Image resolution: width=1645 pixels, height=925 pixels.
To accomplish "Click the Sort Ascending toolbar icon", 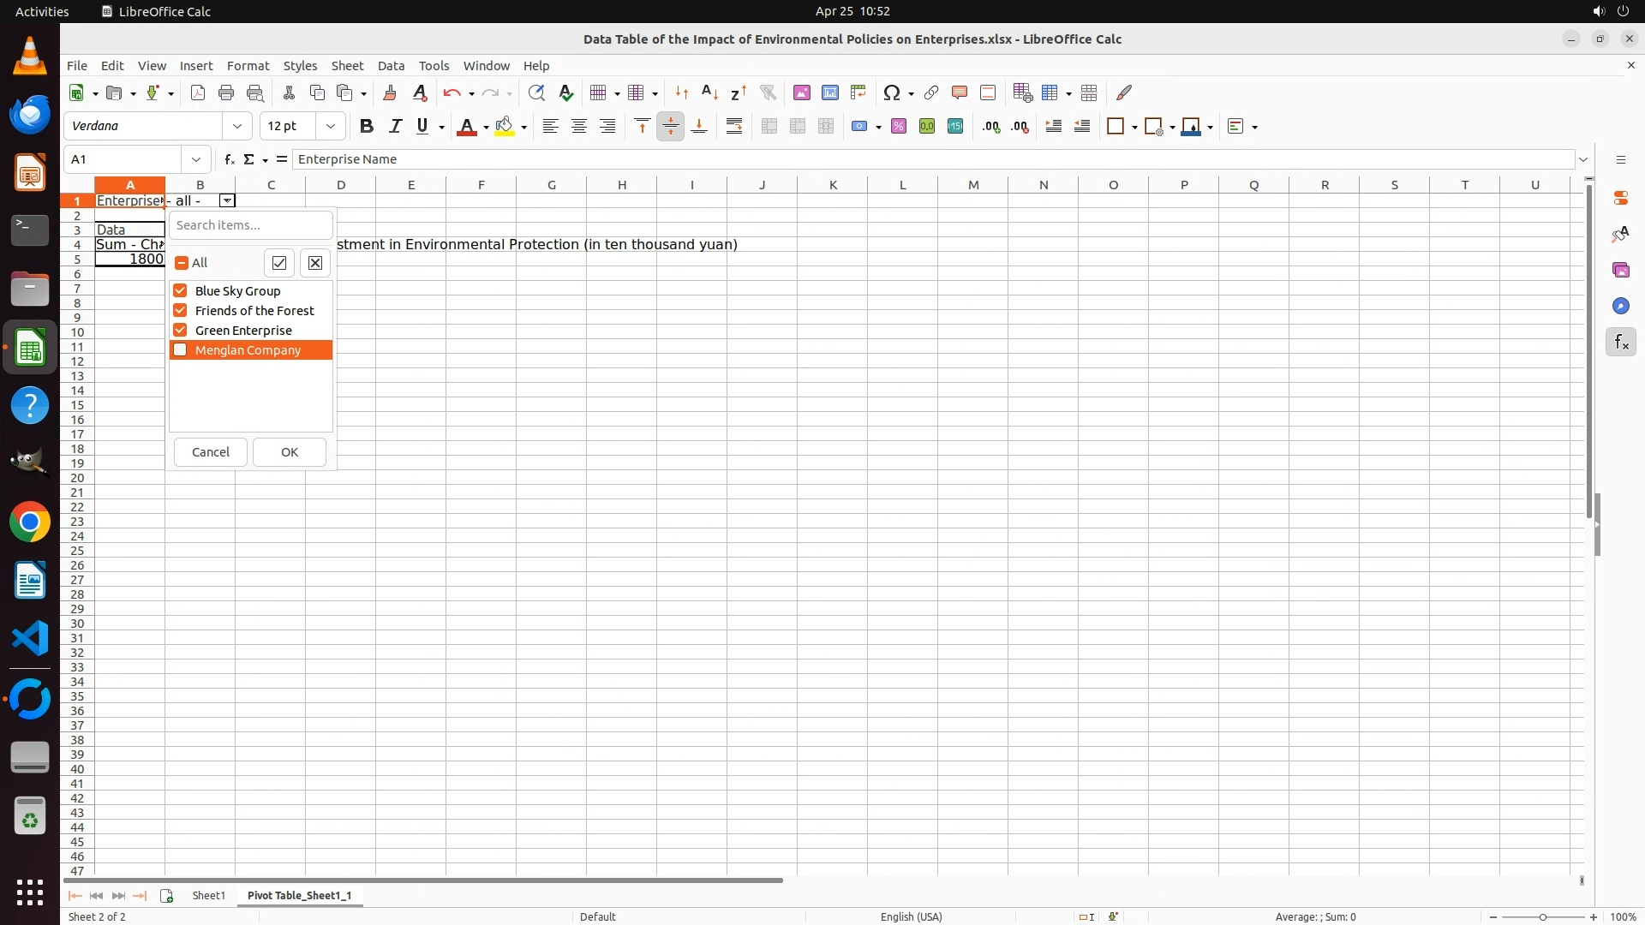I will (709, 92).
